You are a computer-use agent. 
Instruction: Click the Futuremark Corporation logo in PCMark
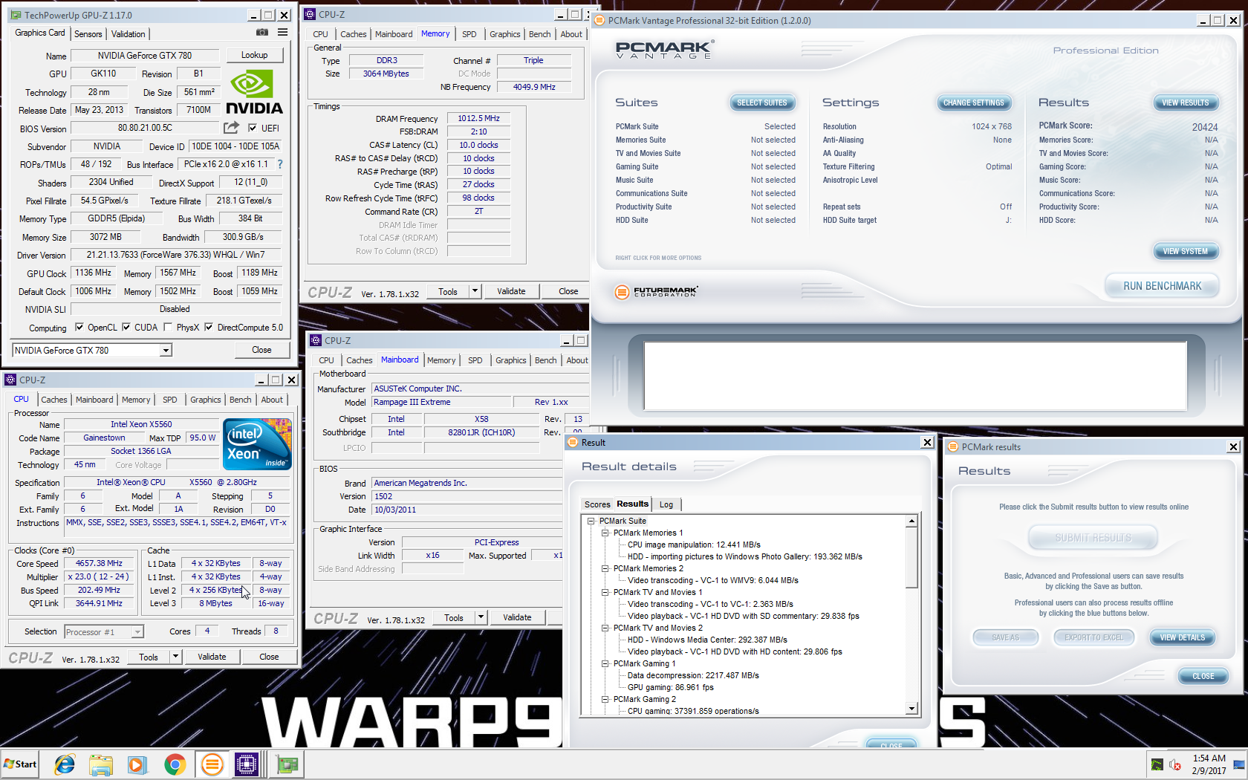657,292
